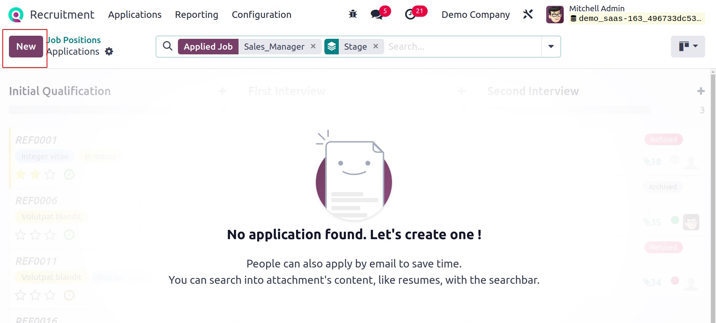Open the Configuration menu
The height and width of the screenshot is (323, 716).
click(261, 15)
